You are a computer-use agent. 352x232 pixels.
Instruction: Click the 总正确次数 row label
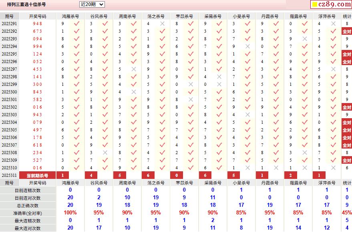(28, 206)
